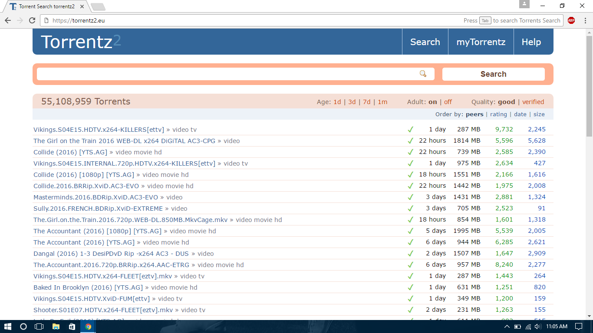Open Vikings.S04E15.HDTV.x264-FLEET[eztv].mkv torrent
593x333 pixels.
pos(102,276)
